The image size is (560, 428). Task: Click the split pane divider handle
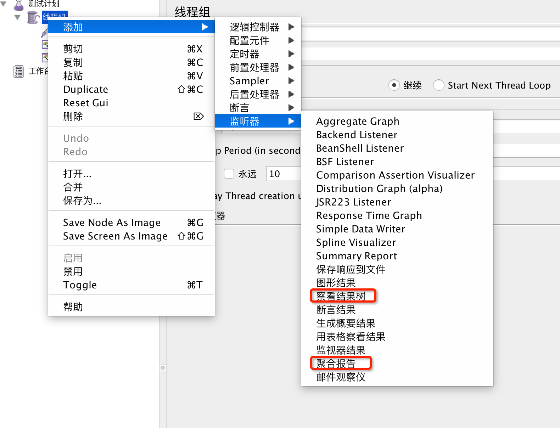(x=163, y=368)
